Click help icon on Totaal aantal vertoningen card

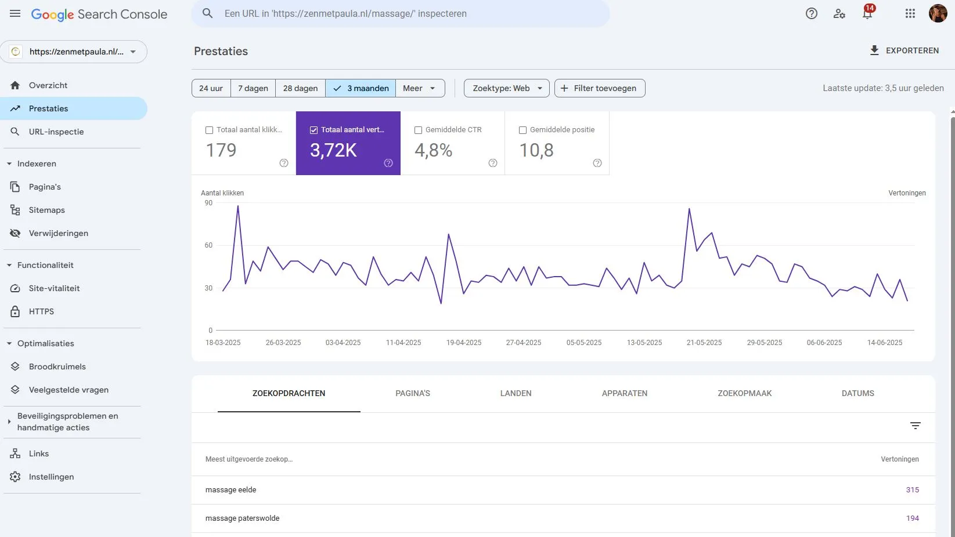388,163
